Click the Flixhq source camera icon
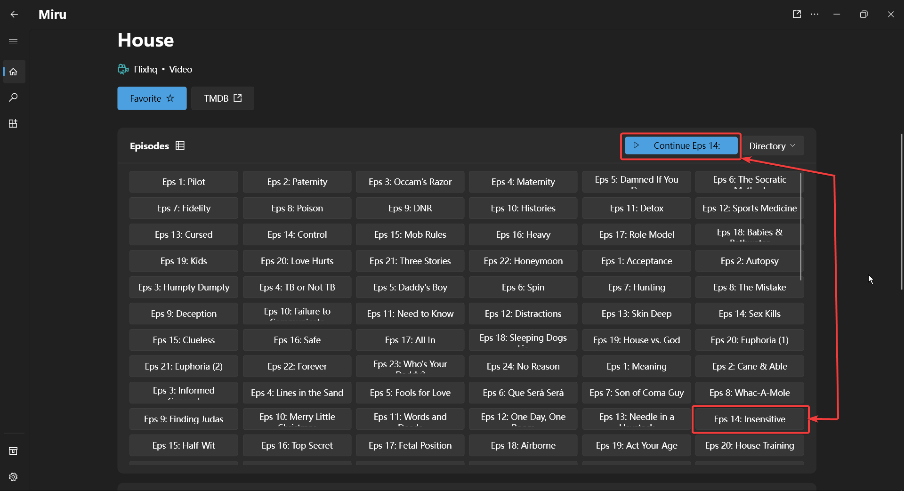 click(122, 69)
